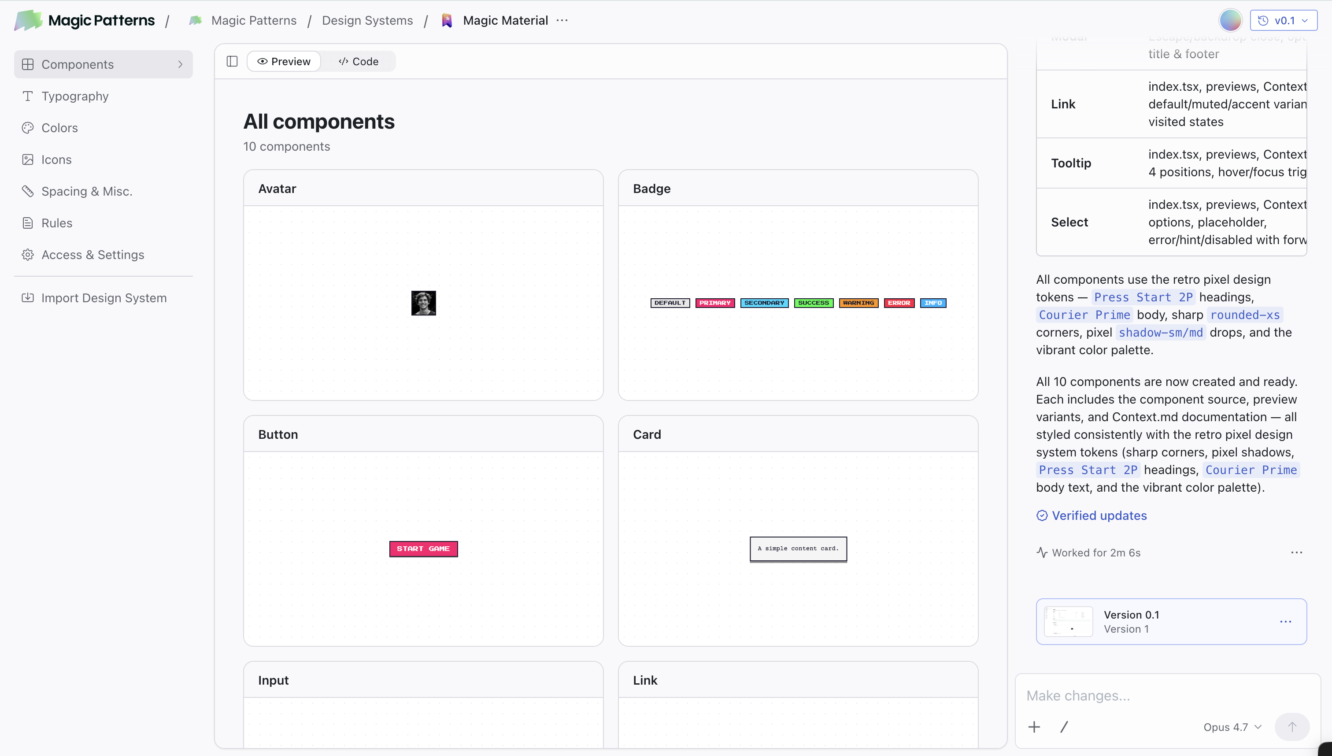Click the WARNING orange badge
The height and width of the screenshot is (756, 1332).
point(858,303)
